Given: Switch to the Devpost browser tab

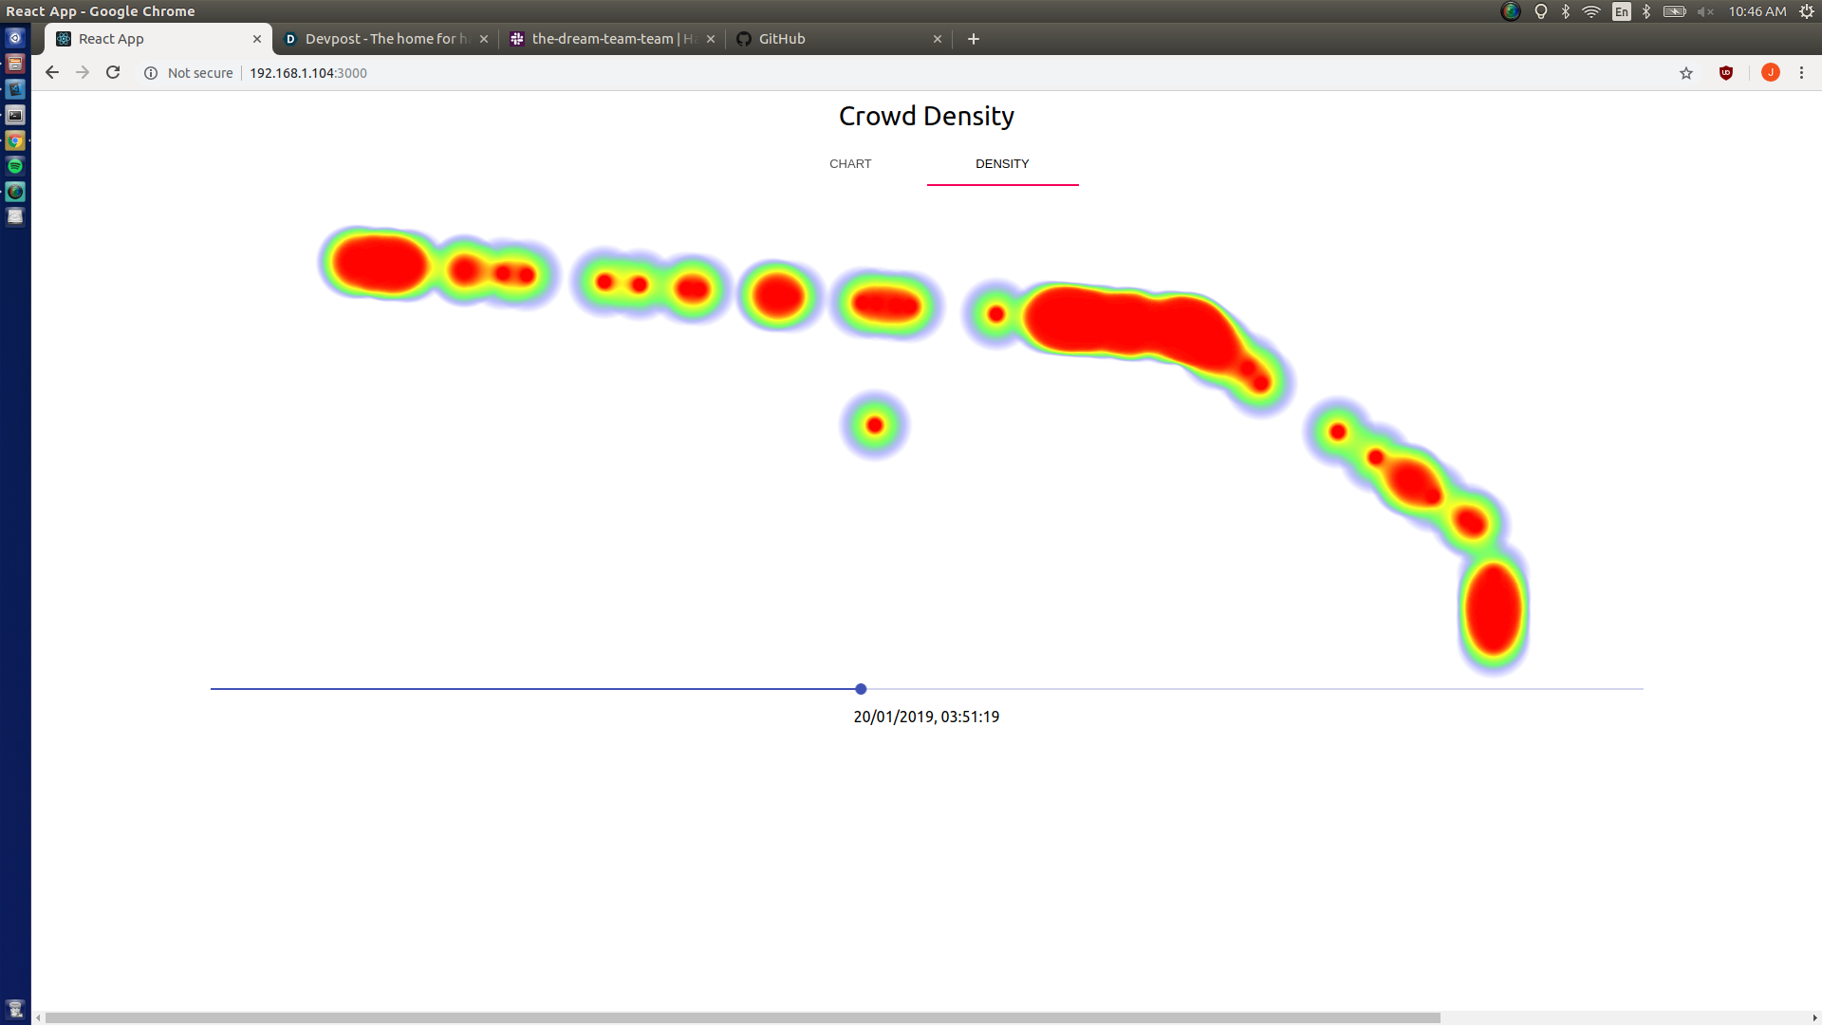Looking at the screenshot, I should pyautogui.click(x=380, y=39).
